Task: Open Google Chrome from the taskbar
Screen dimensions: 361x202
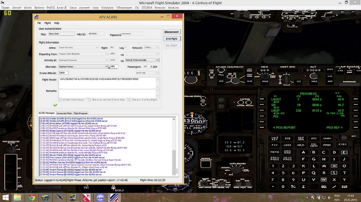Action: point(31,197)
